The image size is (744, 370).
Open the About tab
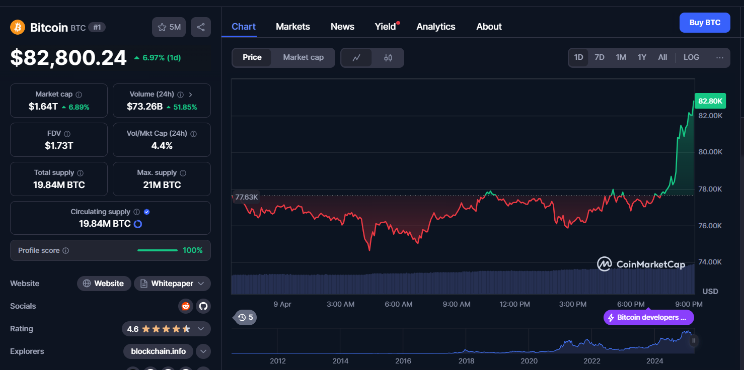489,27
